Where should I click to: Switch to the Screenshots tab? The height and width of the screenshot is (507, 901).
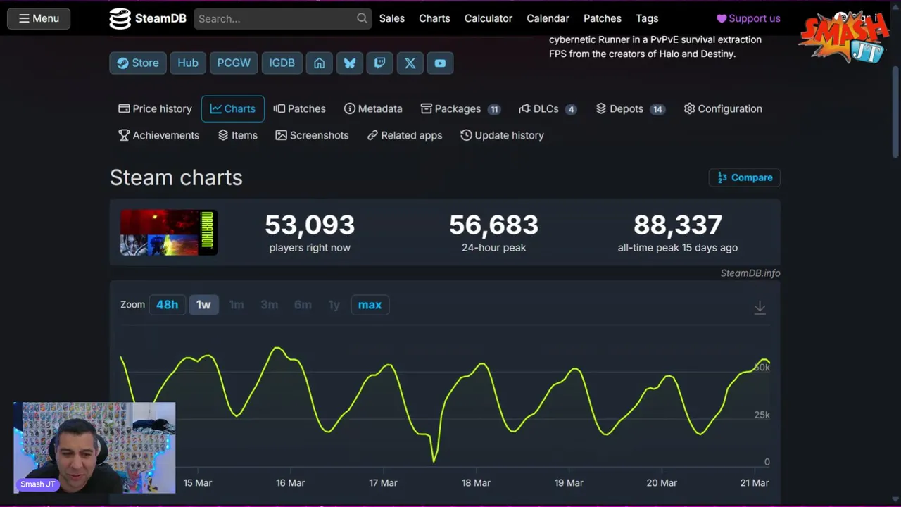[312, 135]
